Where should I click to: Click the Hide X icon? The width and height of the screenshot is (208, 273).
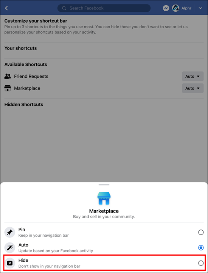[10, 263]
